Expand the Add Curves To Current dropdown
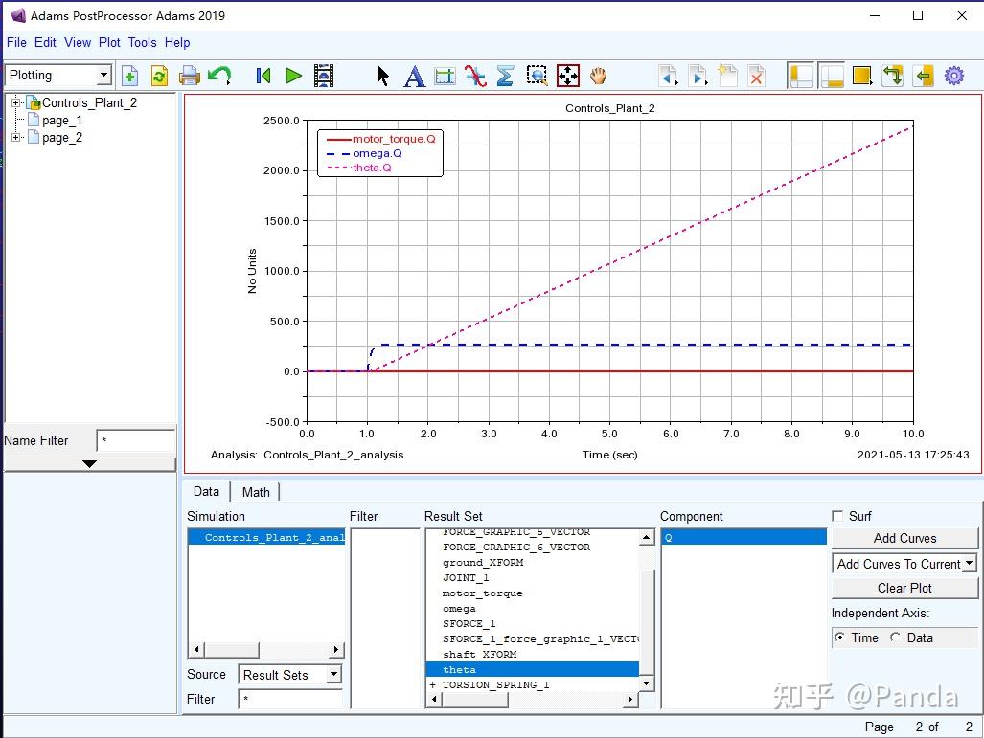Image resolution: width=984 pixels, height=738 pixels. coord(970,564)
